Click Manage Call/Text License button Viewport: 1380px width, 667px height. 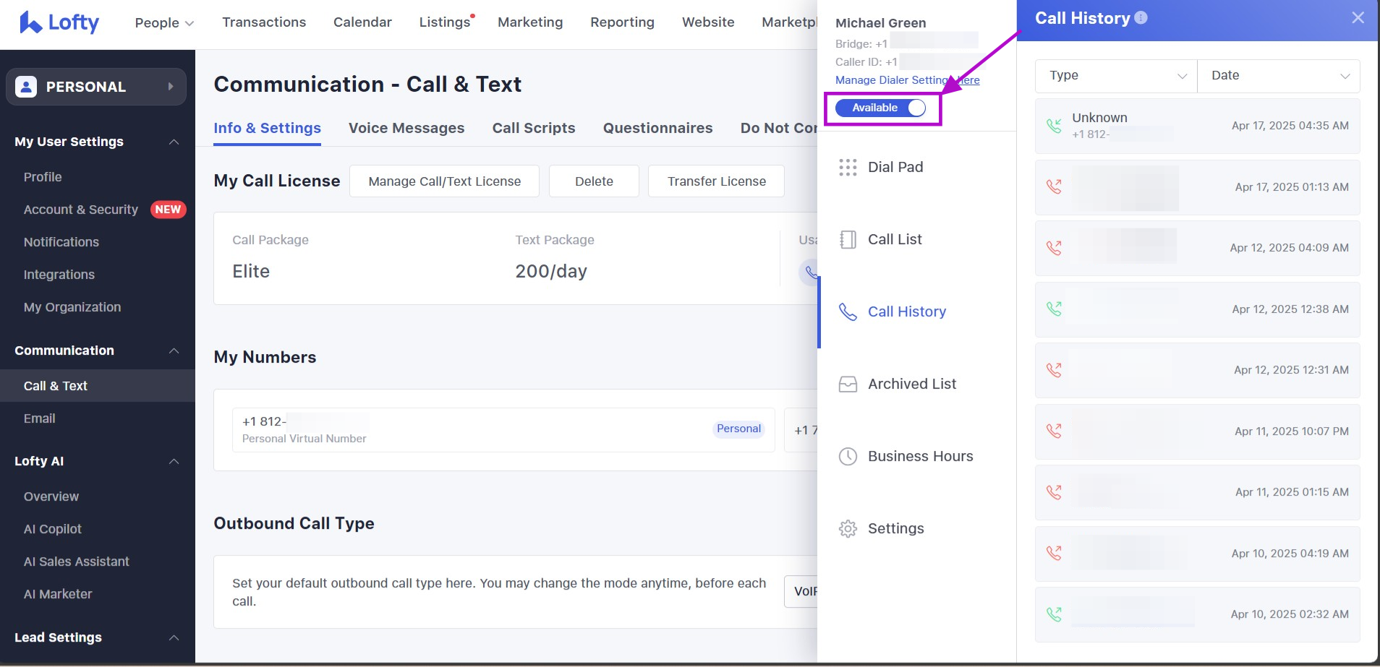tap(444, 181)
